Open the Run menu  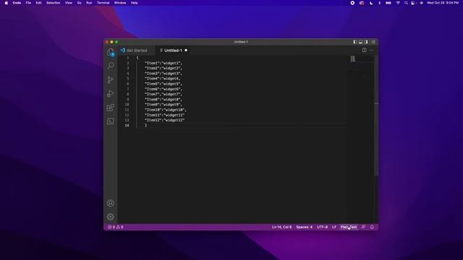pyautogui.click(x=89, y=3)
